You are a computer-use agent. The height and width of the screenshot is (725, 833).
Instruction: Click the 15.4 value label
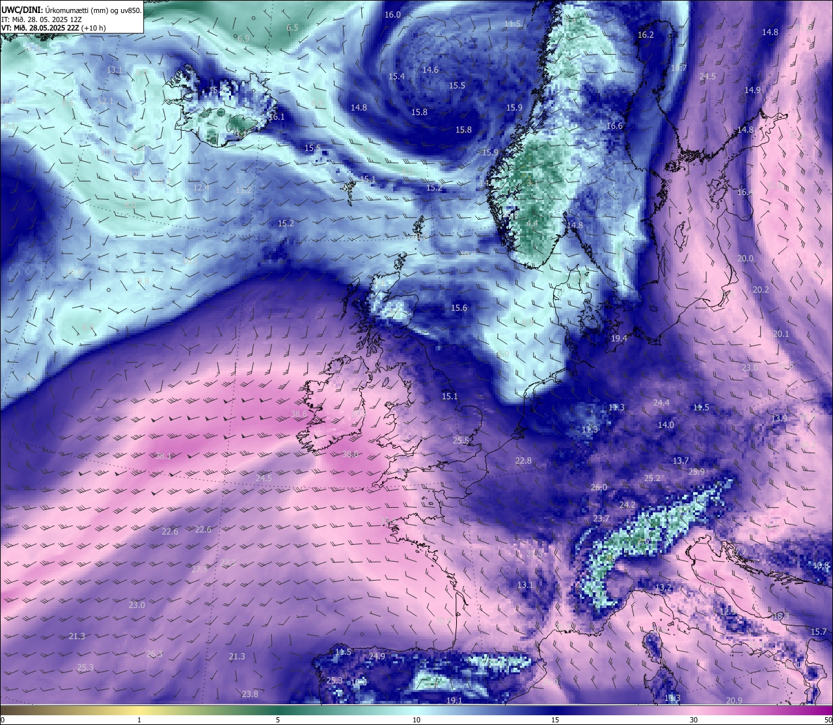coord(396,76)
